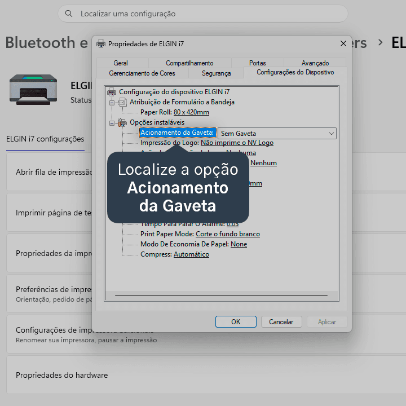406x406 pixels.
Task: Click the Nenhum value link
Action: [263, 163]
